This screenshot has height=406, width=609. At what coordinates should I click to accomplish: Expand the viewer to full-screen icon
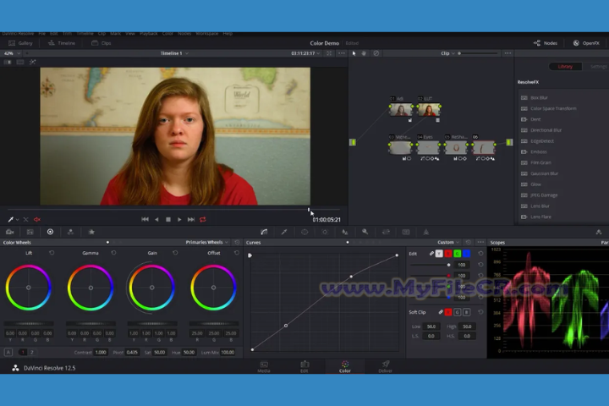coord(329,53)
